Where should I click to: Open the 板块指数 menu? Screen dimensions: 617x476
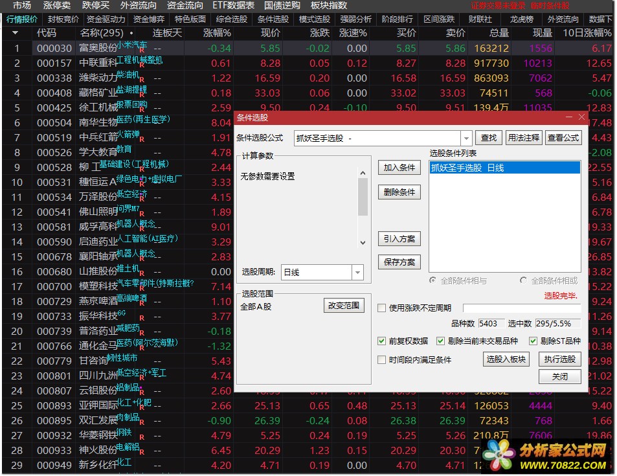[329, 6]
